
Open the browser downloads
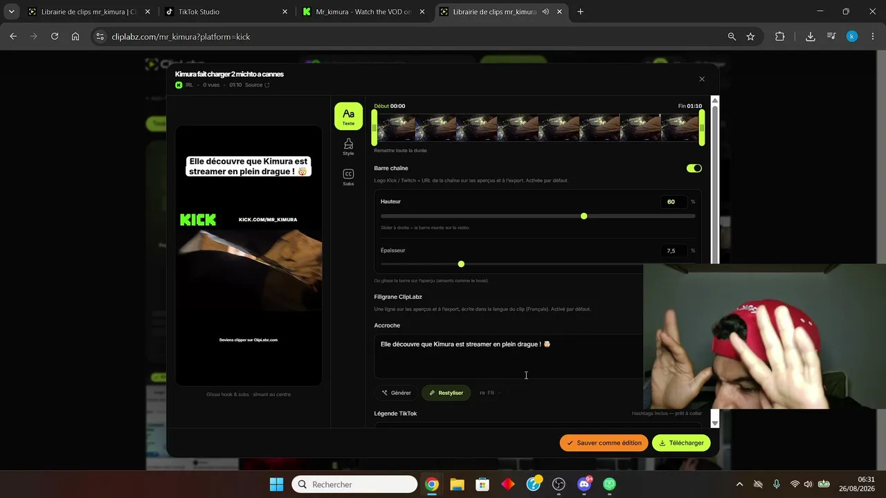click(x=811, y=37)
